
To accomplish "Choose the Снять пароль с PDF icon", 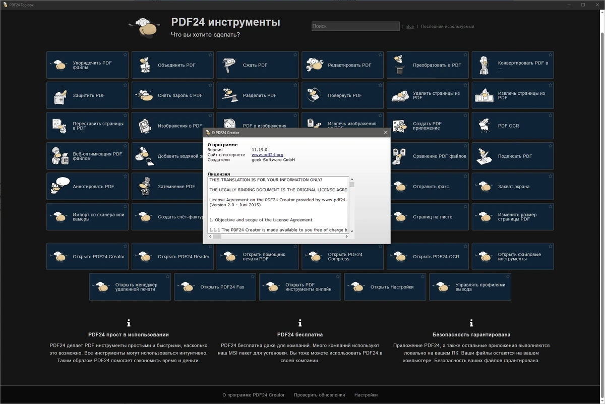I will click(145, 95).
